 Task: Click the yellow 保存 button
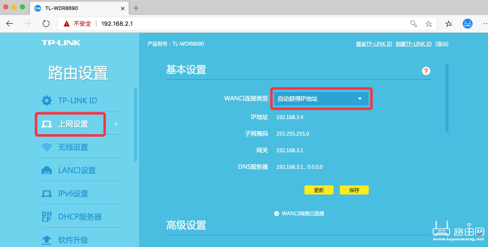pos(354,190)
